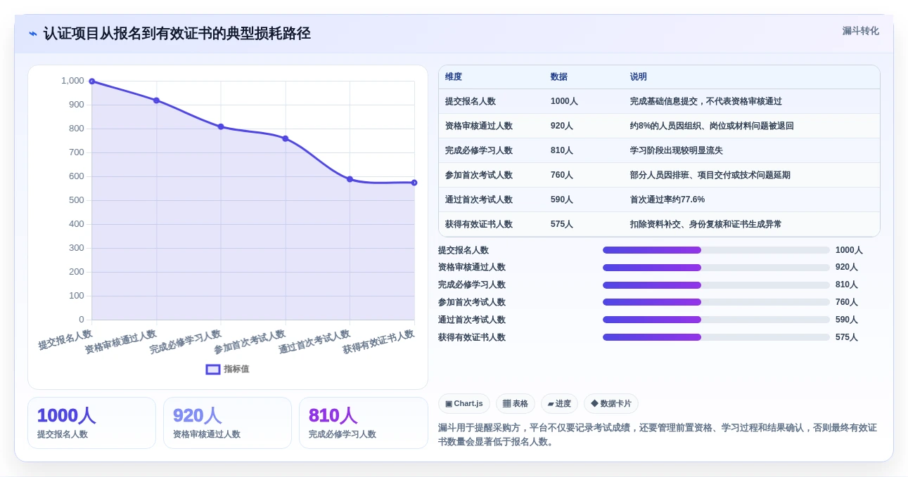Open the 920人 资格审核通过人数 stat card

(x=227, y=423)
